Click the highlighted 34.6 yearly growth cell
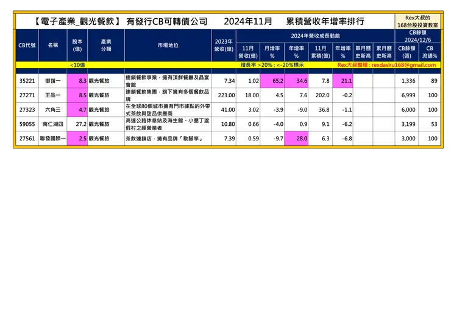Image resolution: width=451 pixels, height=318 pixels. point(296,81)
